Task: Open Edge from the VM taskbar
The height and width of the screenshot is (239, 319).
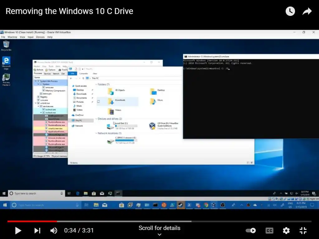Action: (x=78, y=193)
